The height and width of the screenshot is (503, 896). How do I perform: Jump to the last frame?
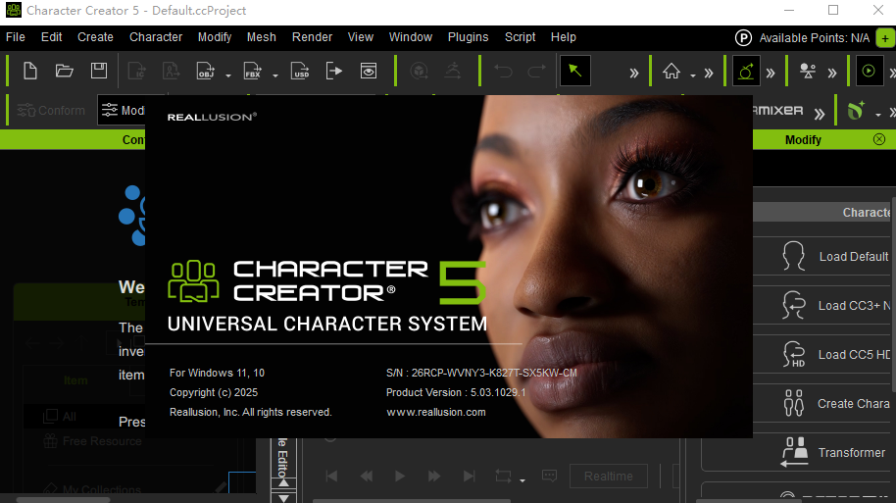[x=469, y=477]
